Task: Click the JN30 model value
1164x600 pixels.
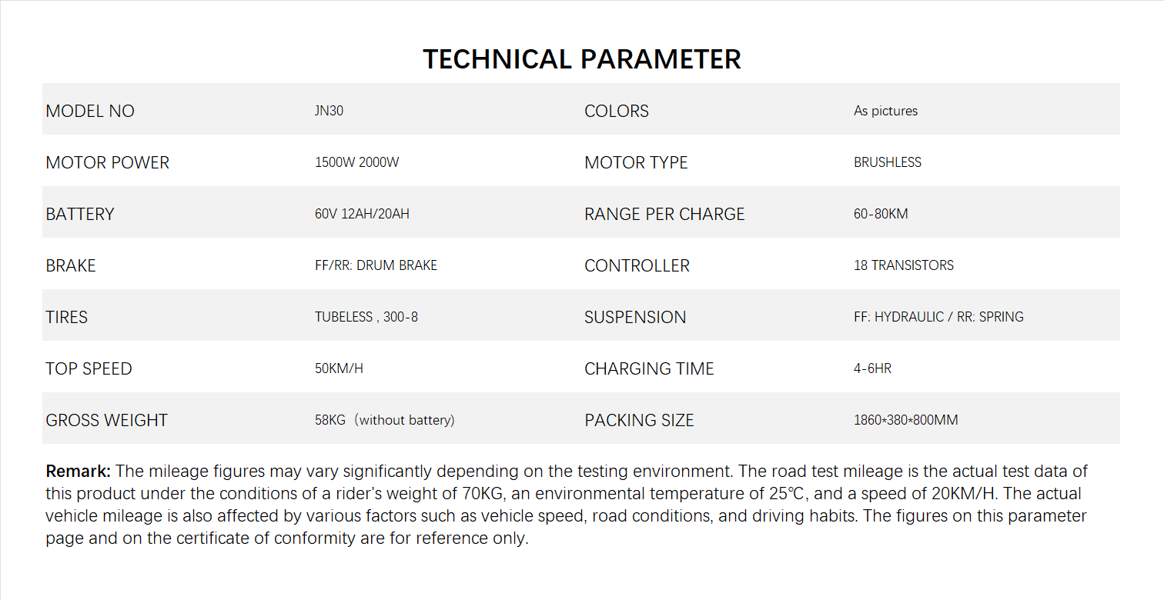Action: pyautogui.click(x=329, y=111)
